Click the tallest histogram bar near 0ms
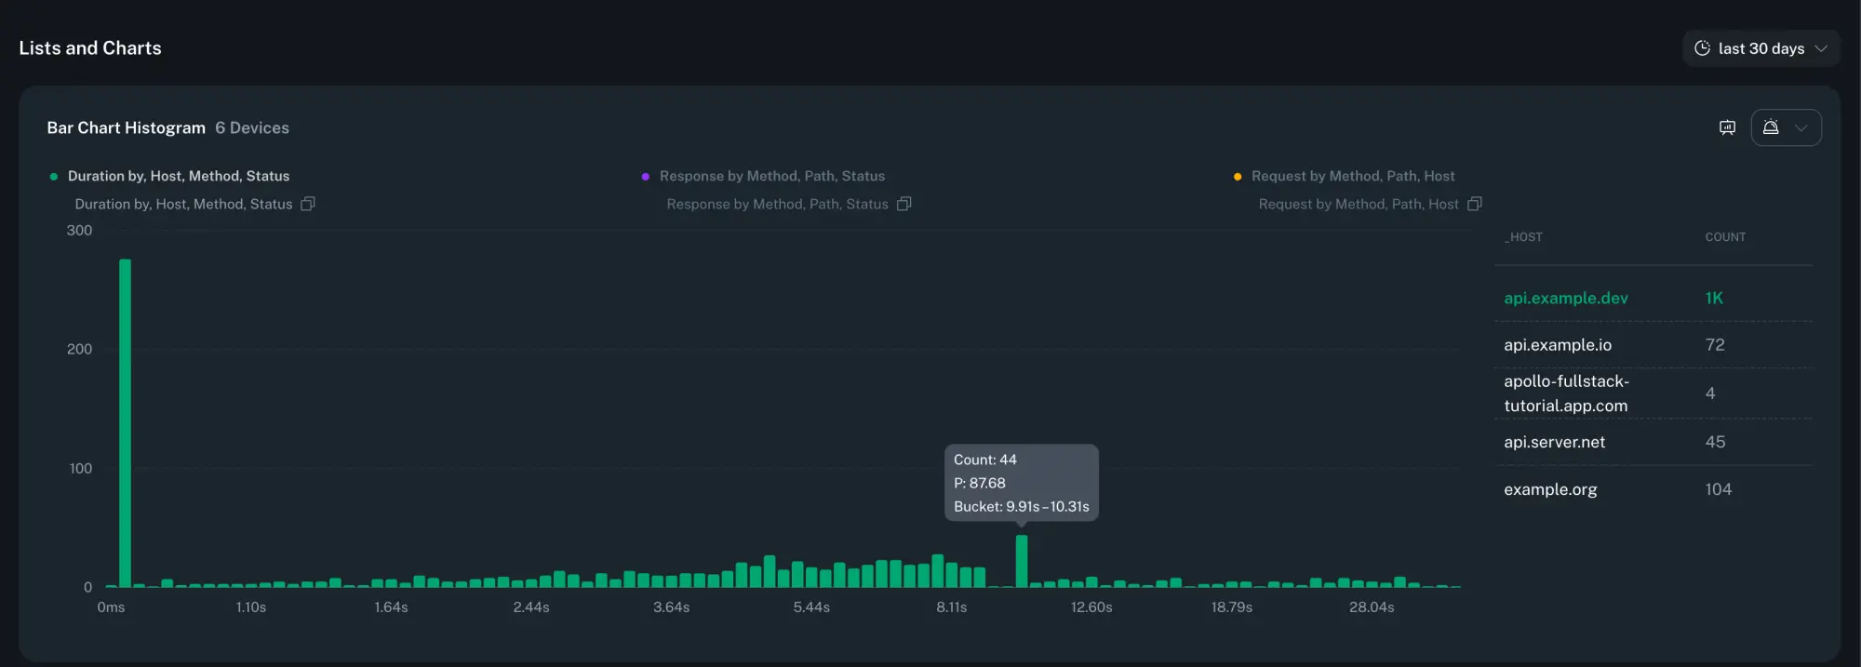Screen dimensions: 1861x667 [125, 423]
